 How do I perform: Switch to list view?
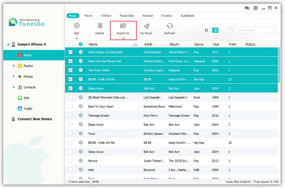(x=215, y=30)
